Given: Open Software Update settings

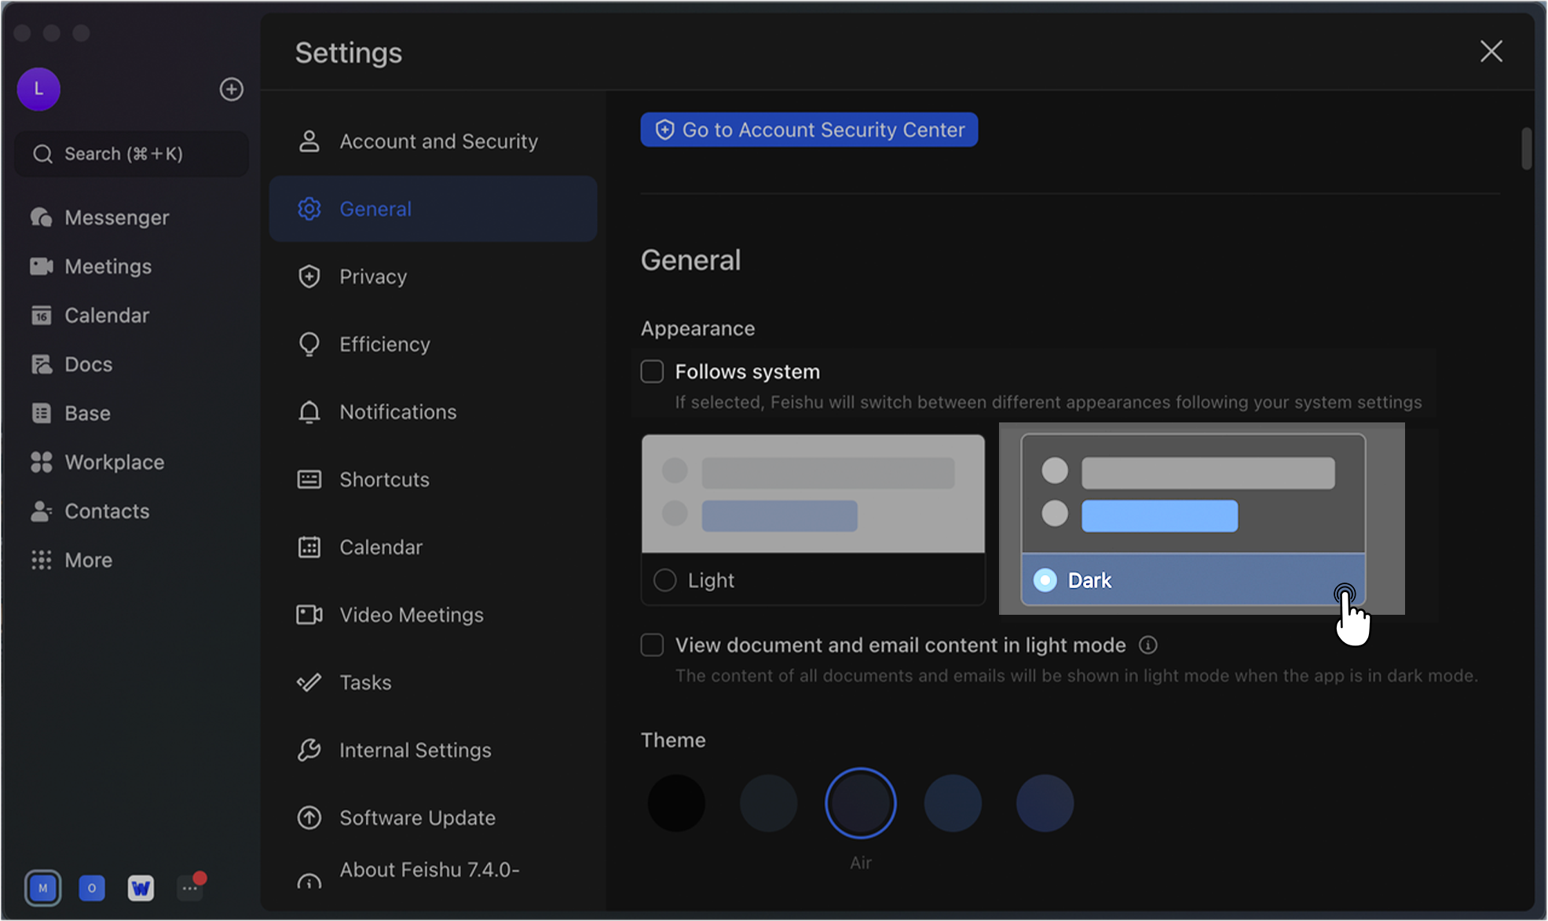Looking at the screenshot, I should [417, 817].
